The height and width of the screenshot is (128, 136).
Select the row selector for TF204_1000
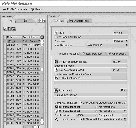pyautogui.click(x=5, y=96)
